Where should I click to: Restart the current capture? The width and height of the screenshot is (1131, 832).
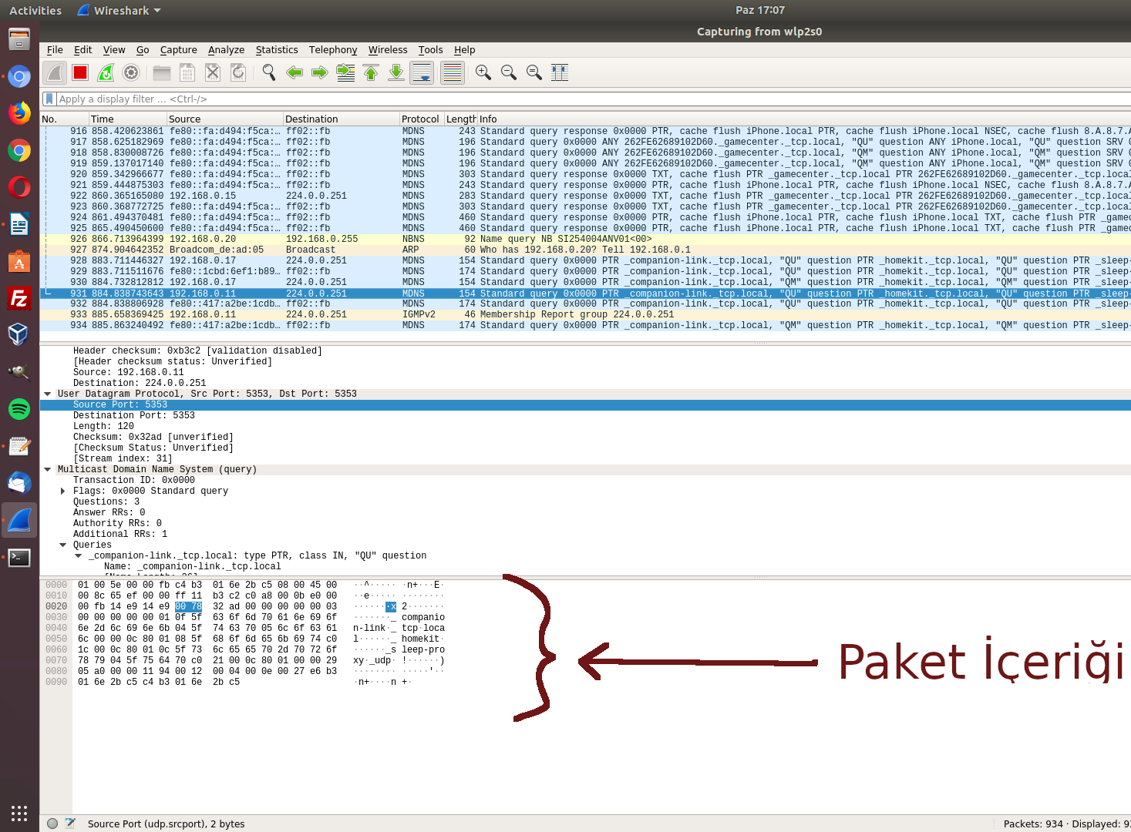click(106, 72)
